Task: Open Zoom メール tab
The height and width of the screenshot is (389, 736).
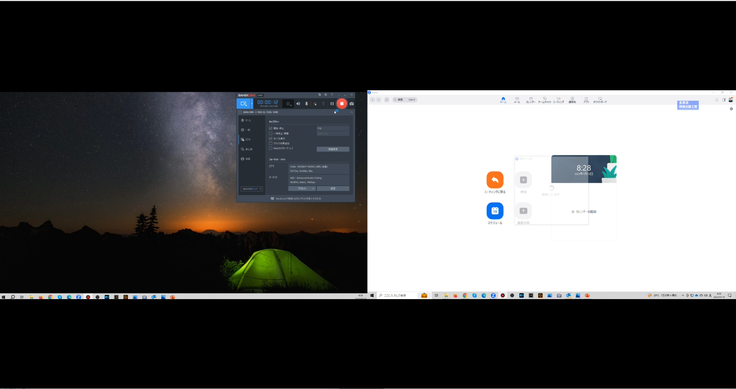Action: tap(517, 100)
